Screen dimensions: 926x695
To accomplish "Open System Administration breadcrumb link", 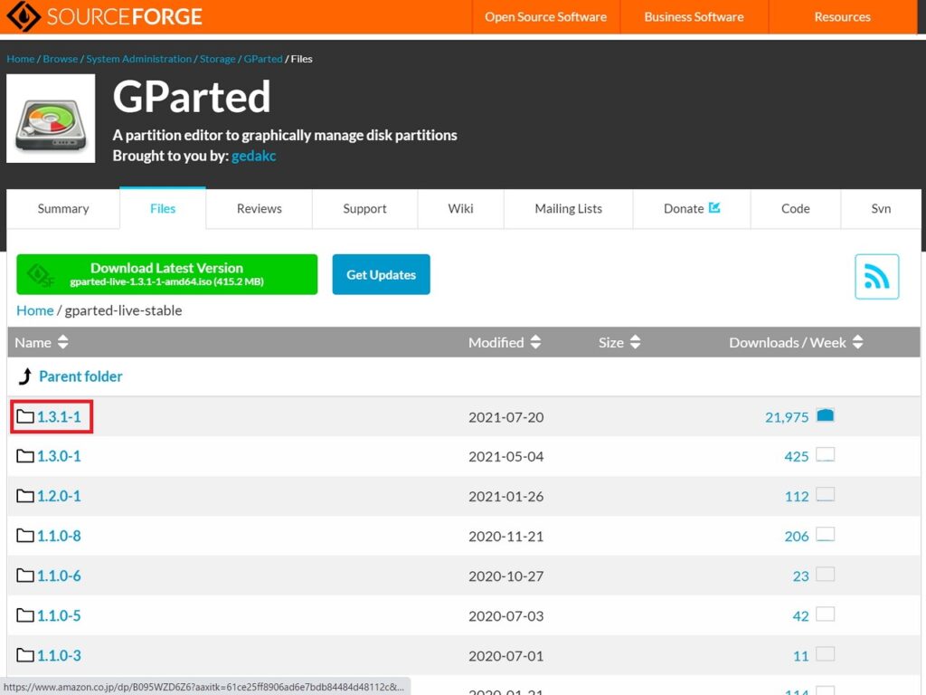I will tap(138, 59).
